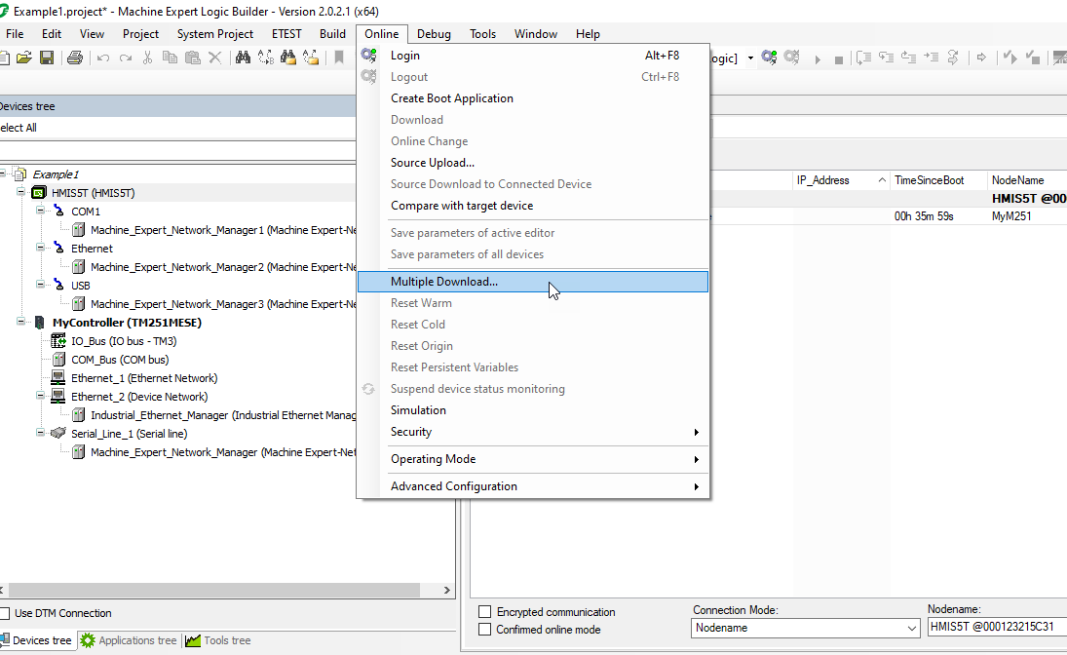Enable Confirmed online mode checkbox
Image resolution: width=1067 pixels, height=655 pixels.
(484, 629)
